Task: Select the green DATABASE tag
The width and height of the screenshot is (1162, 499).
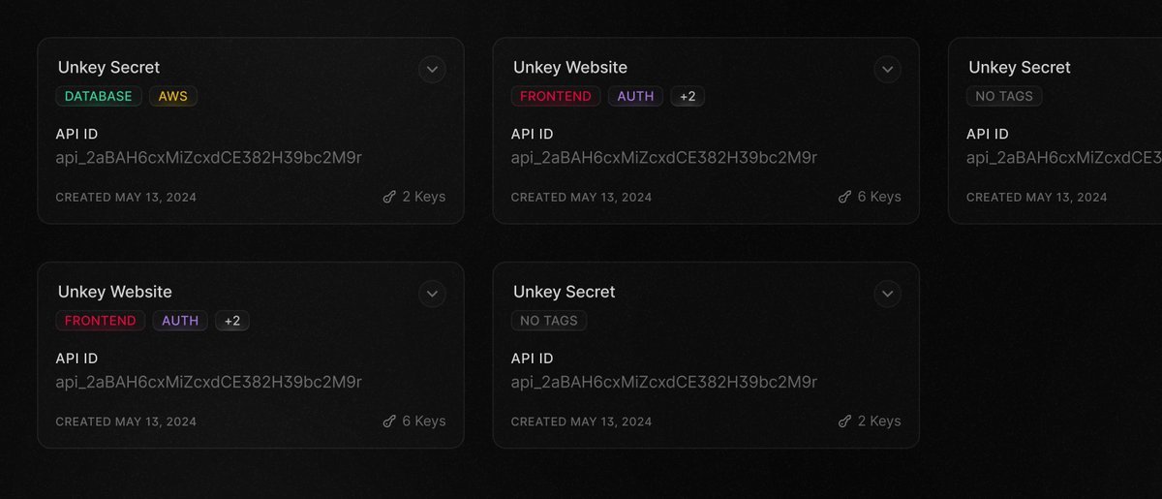Action: pos(99,96)
